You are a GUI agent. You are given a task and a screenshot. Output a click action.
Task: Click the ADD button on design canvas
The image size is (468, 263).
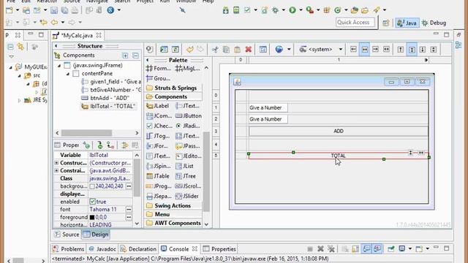339,131
